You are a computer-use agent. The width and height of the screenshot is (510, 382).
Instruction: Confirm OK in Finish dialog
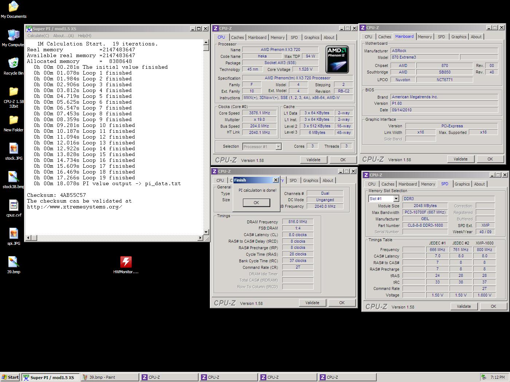256,203
